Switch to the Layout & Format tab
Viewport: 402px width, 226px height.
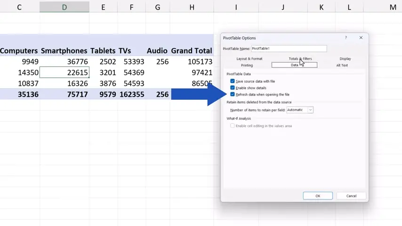[249, 59]
